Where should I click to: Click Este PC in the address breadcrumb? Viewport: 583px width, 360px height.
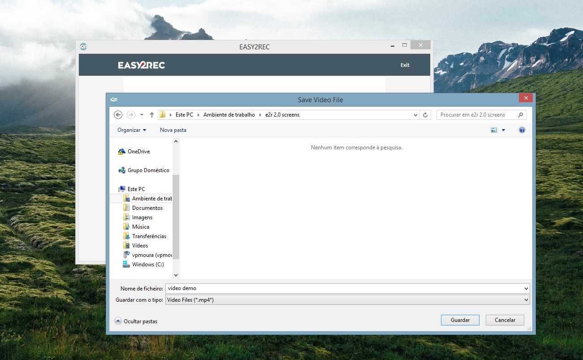[184, 115]
